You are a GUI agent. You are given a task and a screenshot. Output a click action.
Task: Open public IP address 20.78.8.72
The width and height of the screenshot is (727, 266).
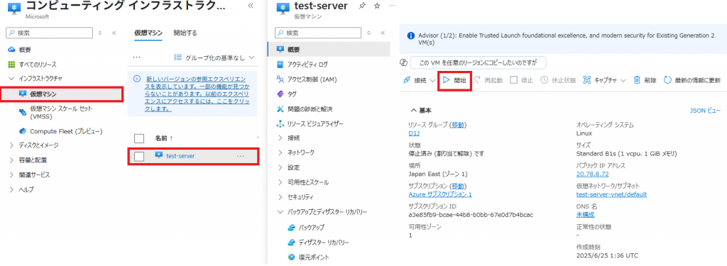[593, 174]
